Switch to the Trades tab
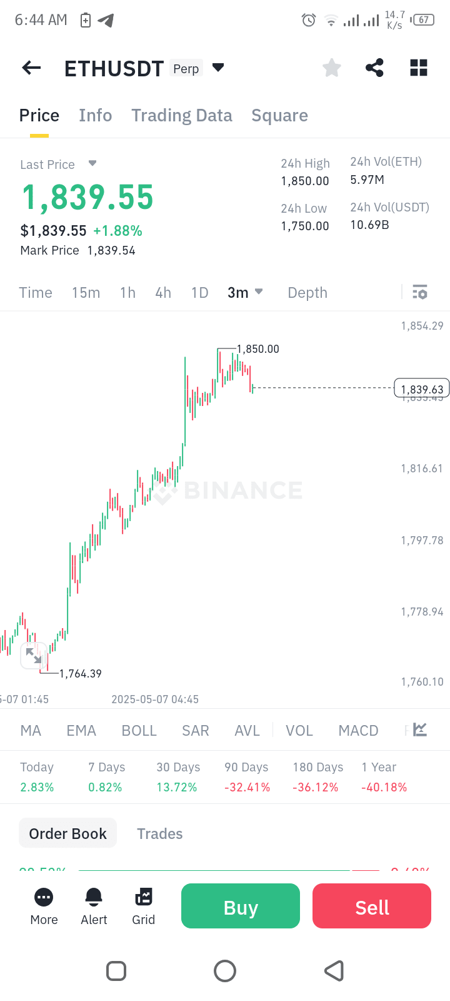 point(160,834)
